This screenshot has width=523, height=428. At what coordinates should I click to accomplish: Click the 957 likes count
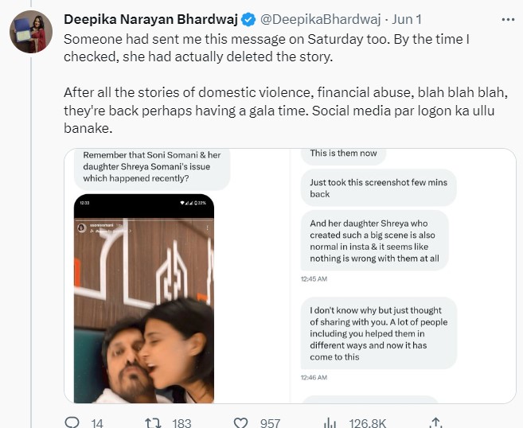[x=270, y=422]
